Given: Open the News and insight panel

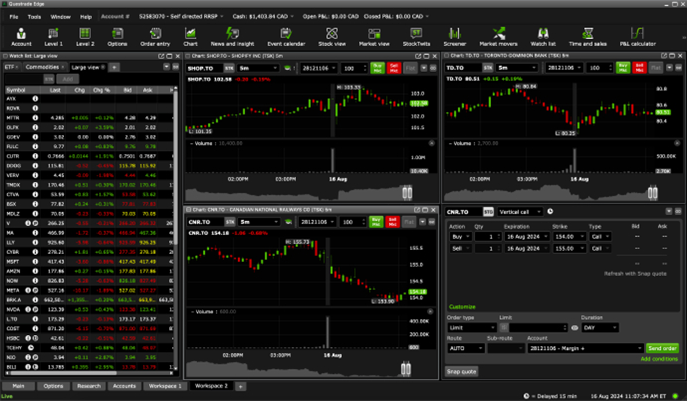Looking at the screenshot, I should point(231,36).
